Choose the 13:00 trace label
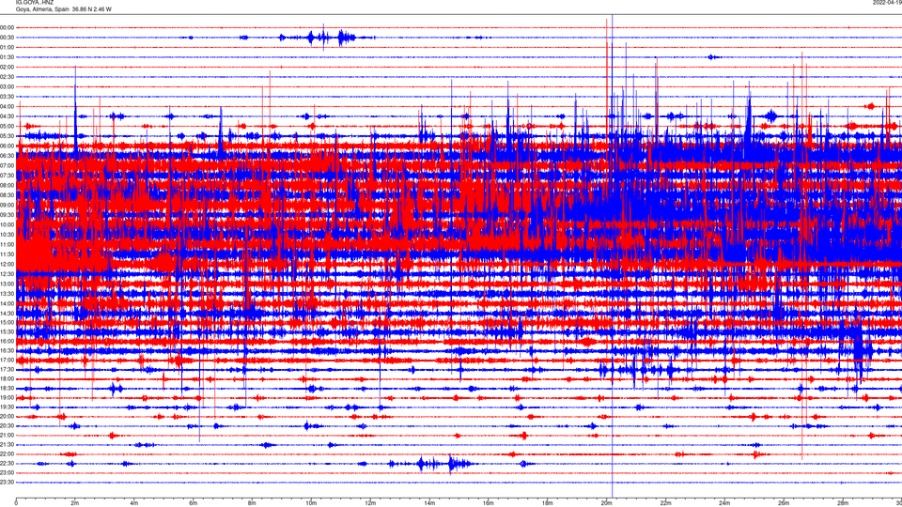The image size is (902, 507). pos(7,284)
